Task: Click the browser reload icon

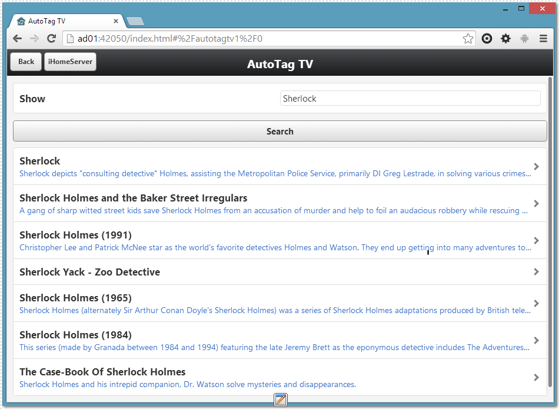Action: [51, 39]
